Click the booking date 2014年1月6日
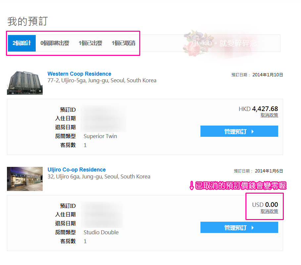This screenshot has width=301, height=265. 269,171
